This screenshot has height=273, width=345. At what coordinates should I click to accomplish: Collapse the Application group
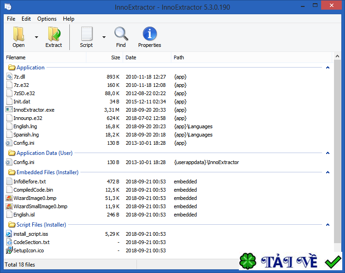[x=328, y=68]
